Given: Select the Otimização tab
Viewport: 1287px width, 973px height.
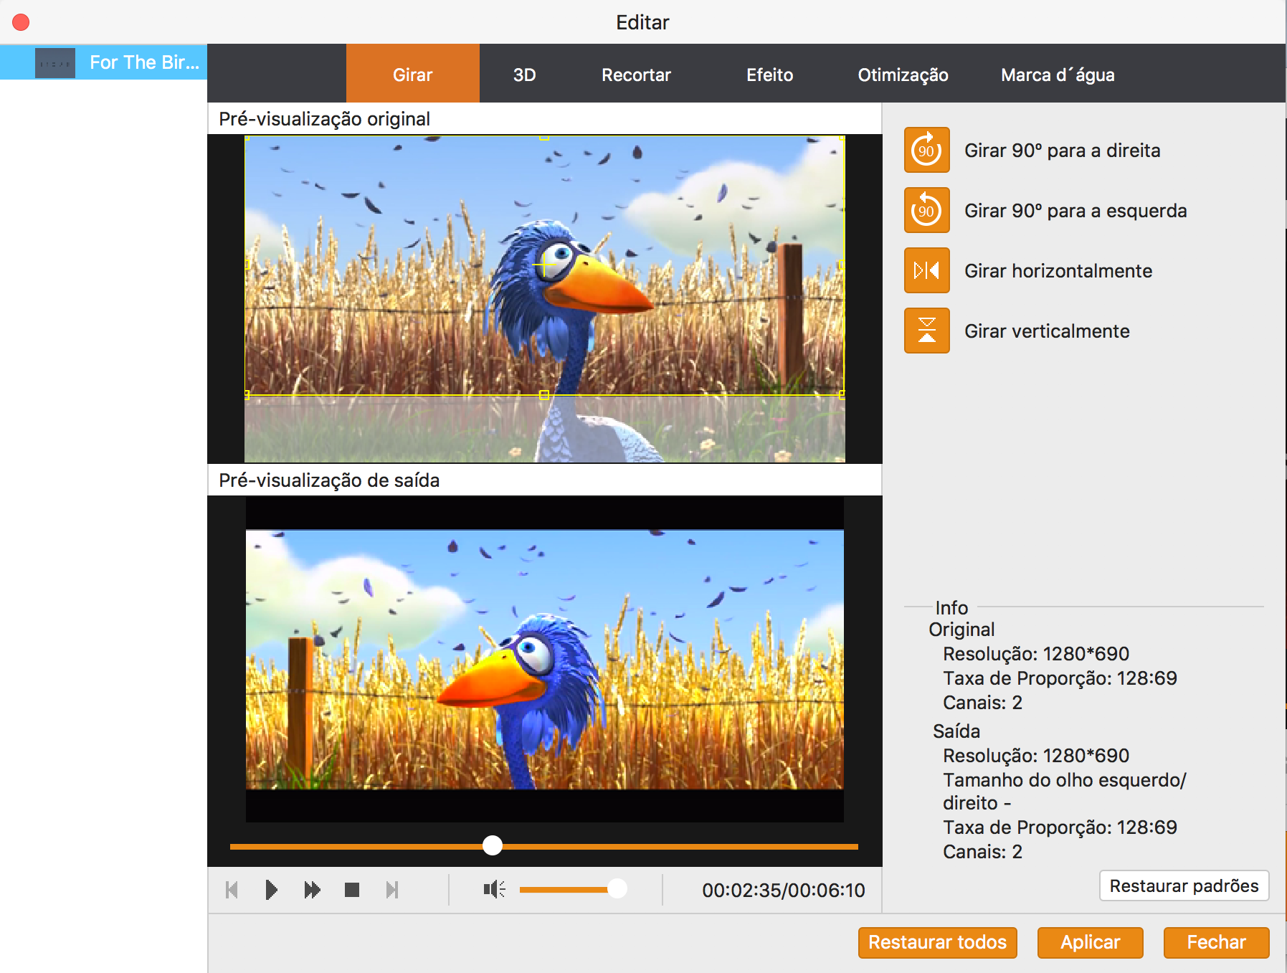Looking at the screenshot, I should pos(903,75).
